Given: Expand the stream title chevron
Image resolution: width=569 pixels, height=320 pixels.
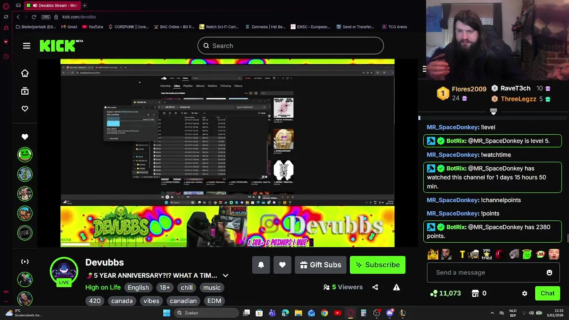Looking at the screenshot, I should click(x=225, y=276).
